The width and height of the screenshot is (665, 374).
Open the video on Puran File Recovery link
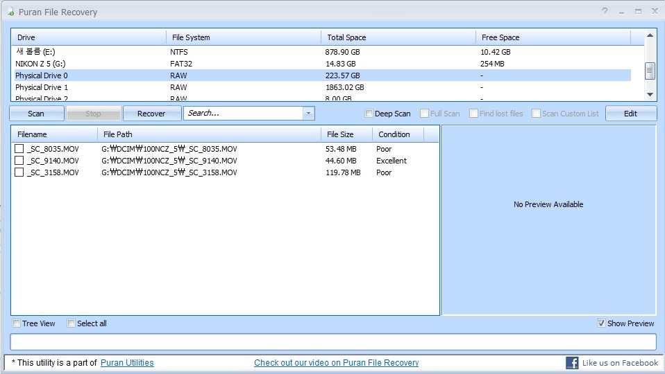[x=336, y=363]
